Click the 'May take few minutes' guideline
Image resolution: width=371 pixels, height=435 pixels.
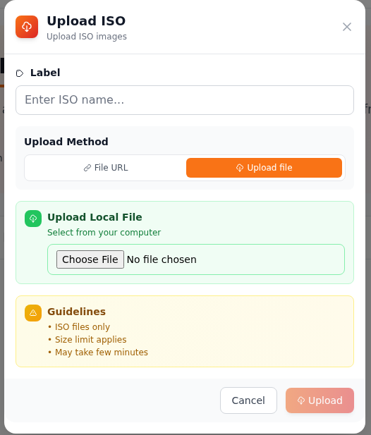point(102,352)
